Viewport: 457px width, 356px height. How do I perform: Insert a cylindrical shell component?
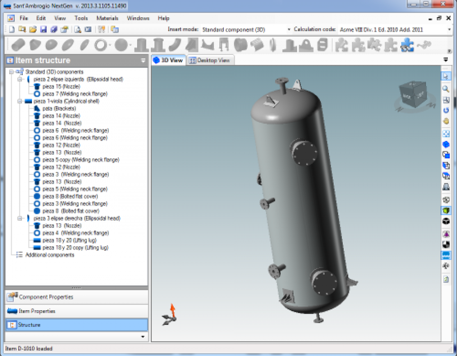(18, 45)
